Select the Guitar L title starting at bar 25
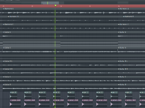This screenshot has width=145, height=108. (x=123, y=32)
